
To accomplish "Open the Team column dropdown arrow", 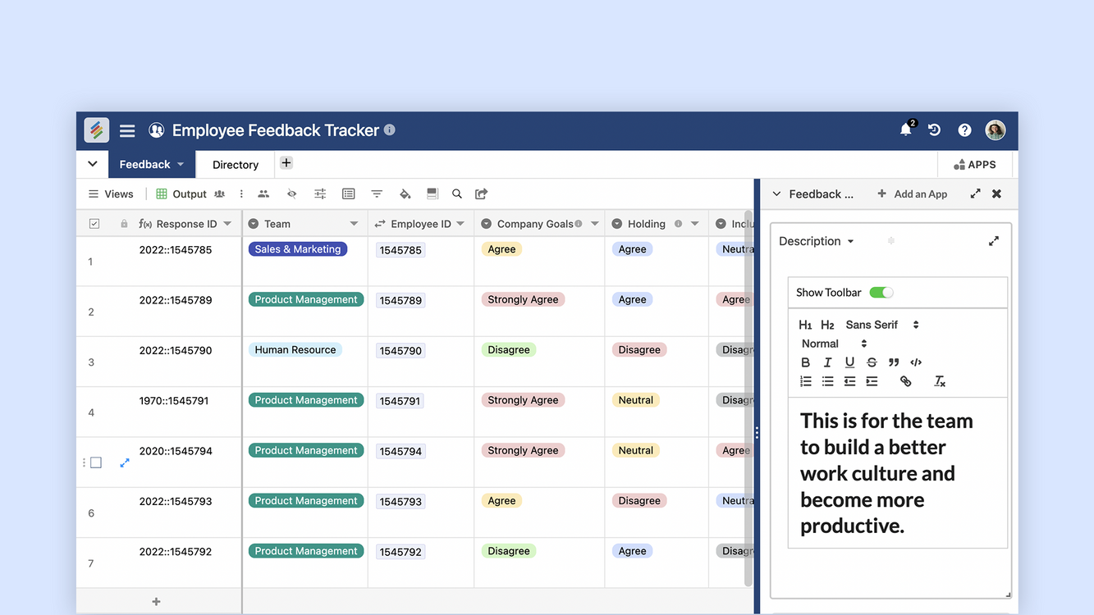I will 354,224.
